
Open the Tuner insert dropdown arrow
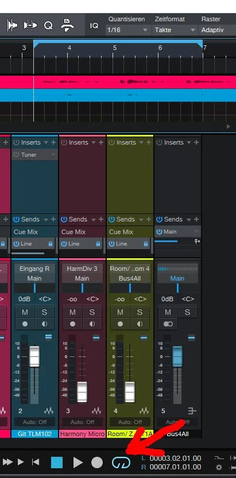53,155
